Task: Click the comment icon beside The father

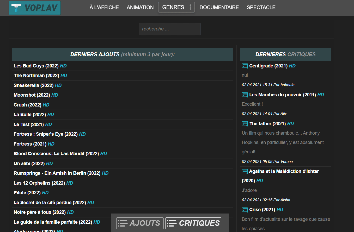Action: pos(245,124)
